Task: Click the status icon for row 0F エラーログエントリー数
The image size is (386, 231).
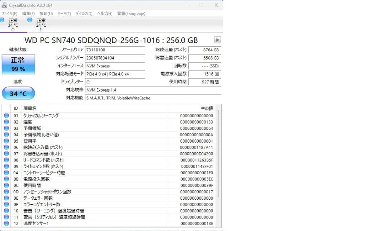Action: [6, 205]
